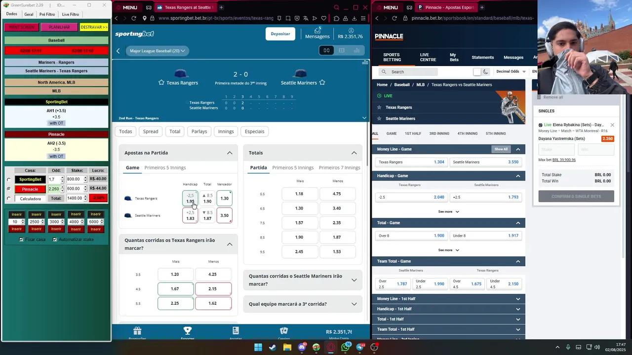Switch to the Pré Filtro tab in GreenSurebet
632x355 pixels.
pyautogui.click(x=47, y=14)
